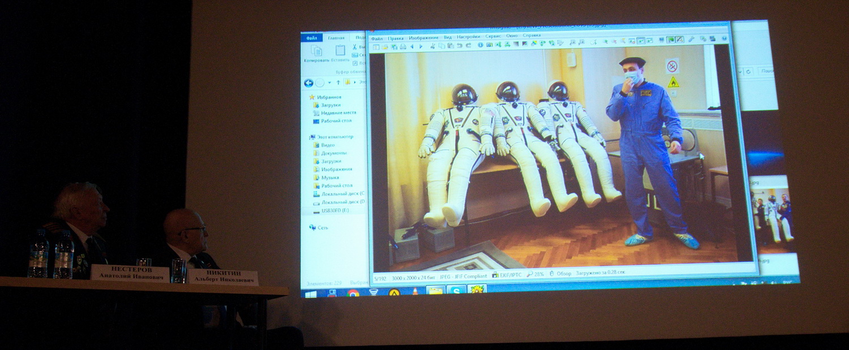Click the Explorer back navigation button
The image size is (849, 350).
(308, 83)
